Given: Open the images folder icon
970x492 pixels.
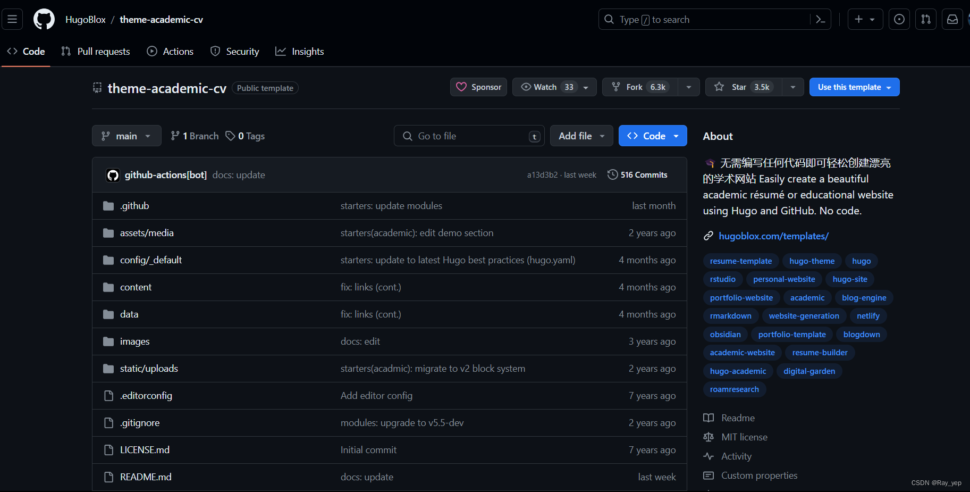Looking at the screenshot, I should (108, 341).
